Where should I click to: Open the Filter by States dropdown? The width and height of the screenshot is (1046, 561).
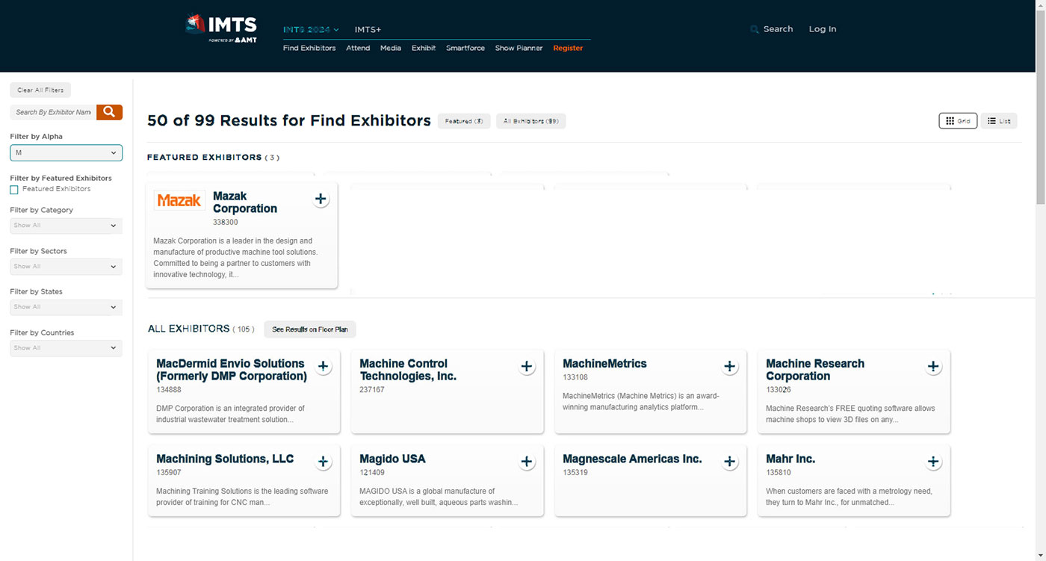click(66, 307)
